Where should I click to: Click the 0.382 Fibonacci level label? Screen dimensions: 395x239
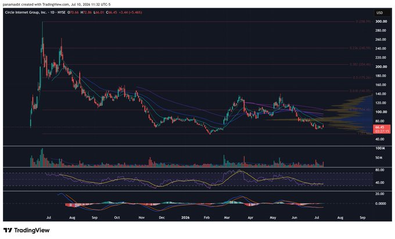(x=360, y=64)
